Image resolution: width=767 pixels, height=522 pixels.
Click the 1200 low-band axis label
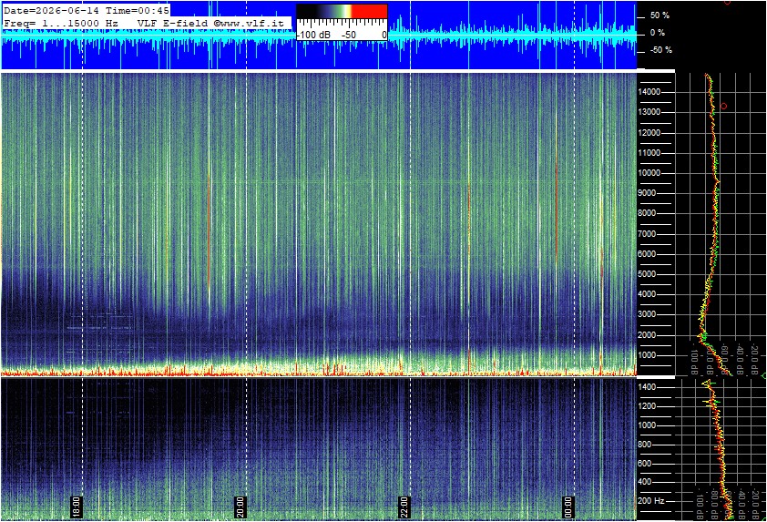click(x=647, y=406)
